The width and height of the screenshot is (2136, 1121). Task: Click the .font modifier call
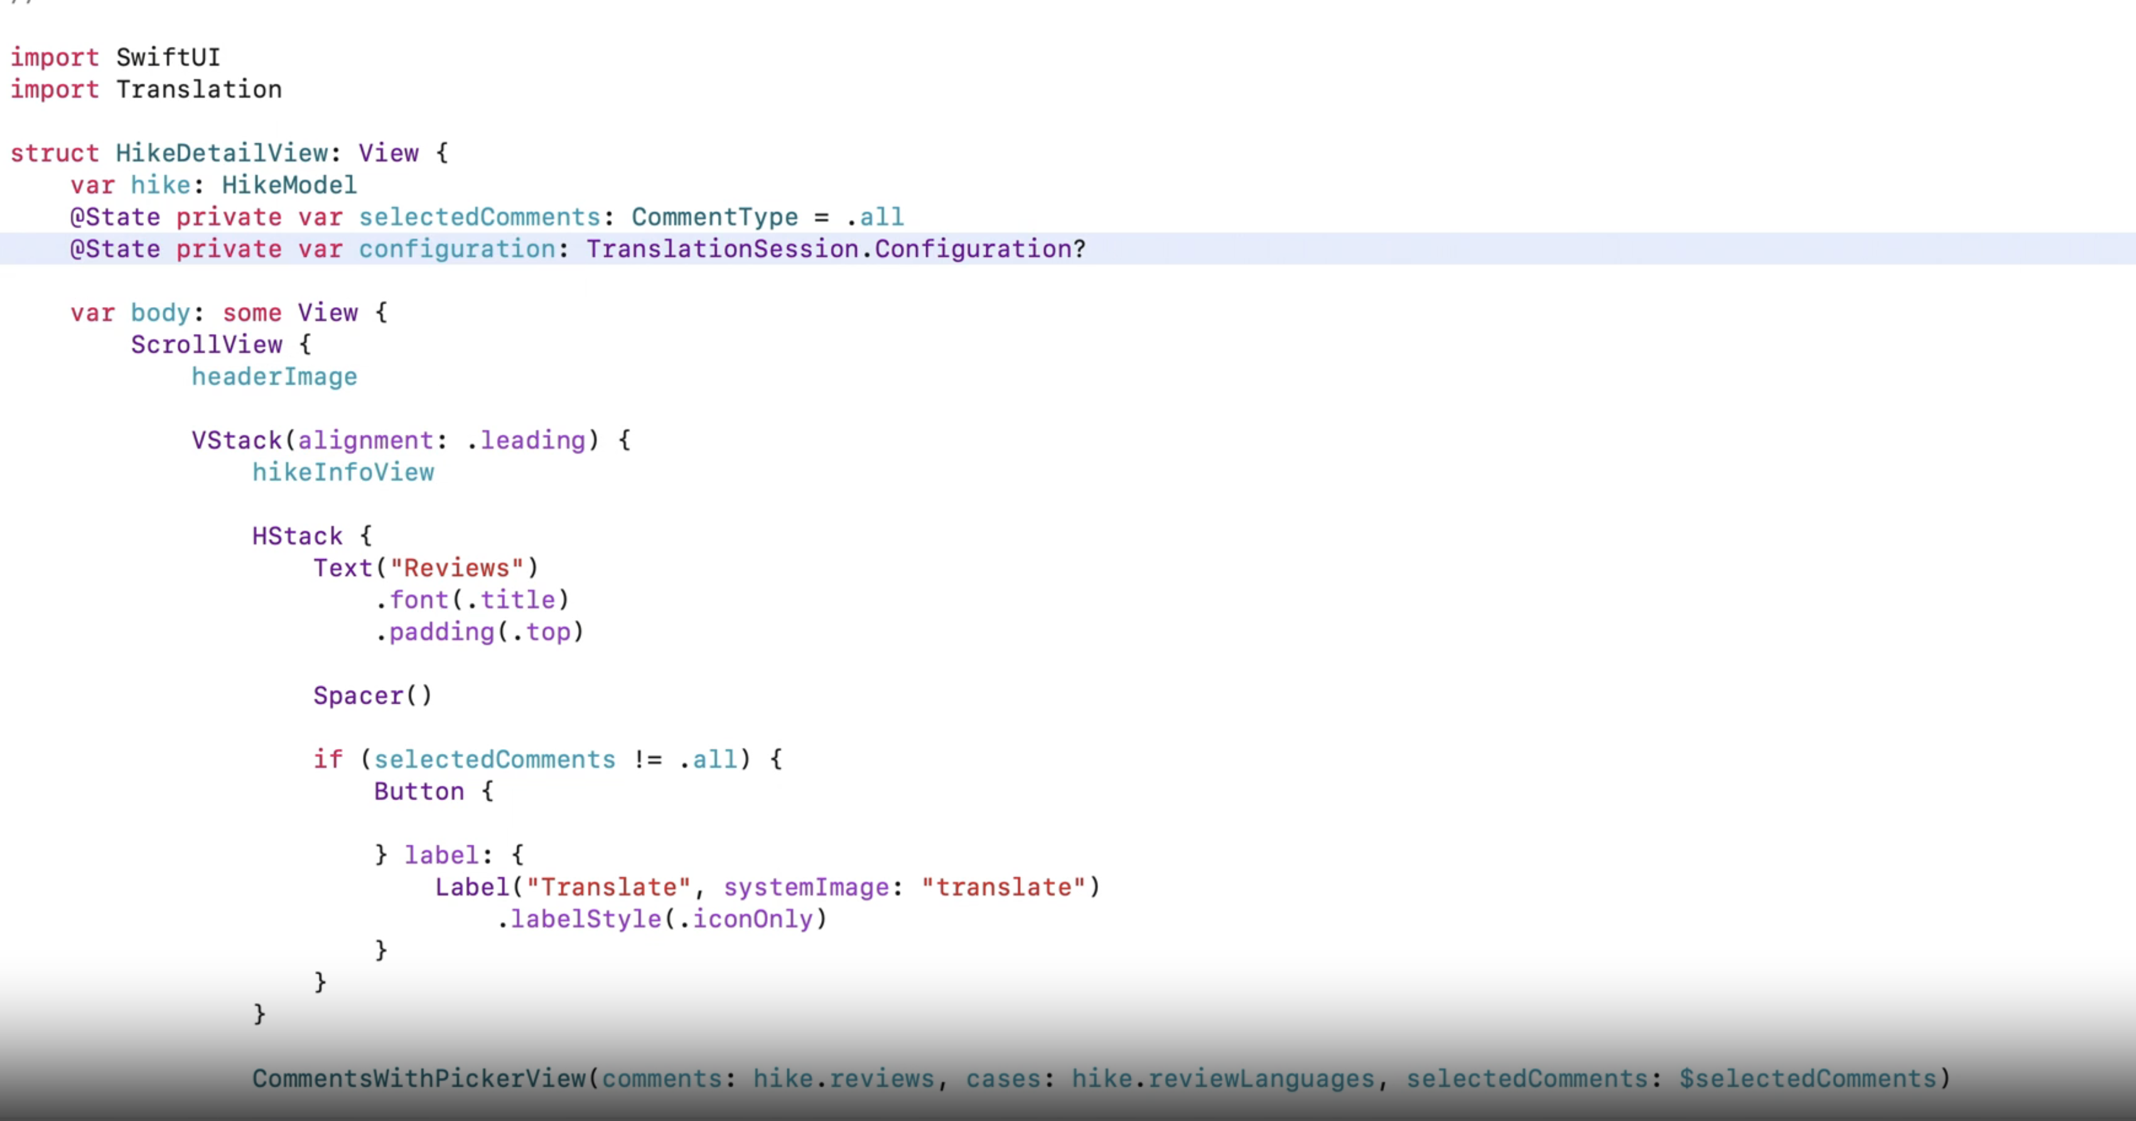419,600
